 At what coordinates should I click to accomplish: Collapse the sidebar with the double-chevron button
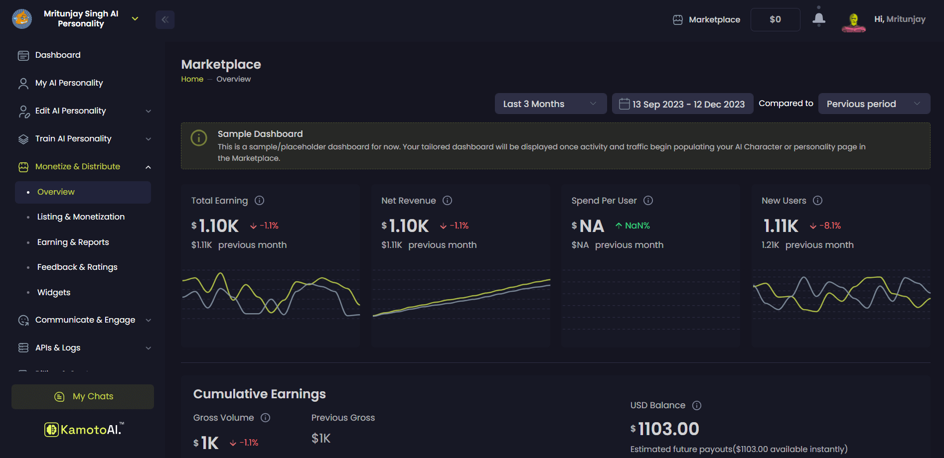click(x=165, y=19)
